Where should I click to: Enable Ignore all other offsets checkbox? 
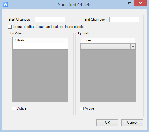coord(9,27)
